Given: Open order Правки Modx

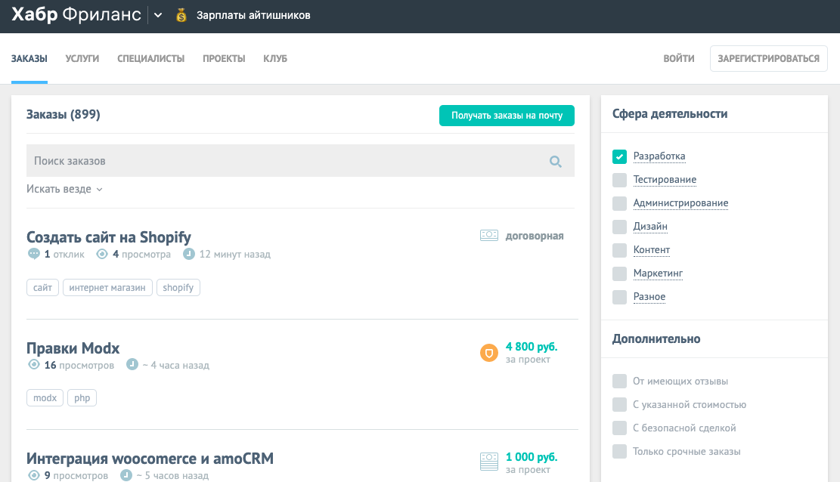Looking at the screenshot, I should tap(73, 348).
